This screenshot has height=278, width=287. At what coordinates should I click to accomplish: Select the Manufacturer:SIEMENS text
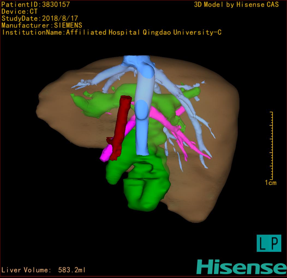click(x=42, y=25)
